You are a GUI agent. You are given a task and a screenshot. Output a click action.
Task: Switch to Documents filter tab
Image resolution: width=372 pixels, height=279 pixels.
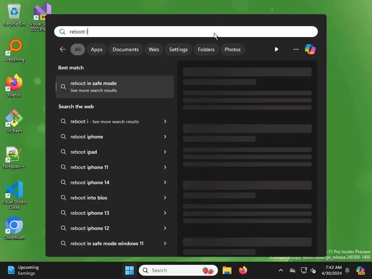[x=125, y=49]
